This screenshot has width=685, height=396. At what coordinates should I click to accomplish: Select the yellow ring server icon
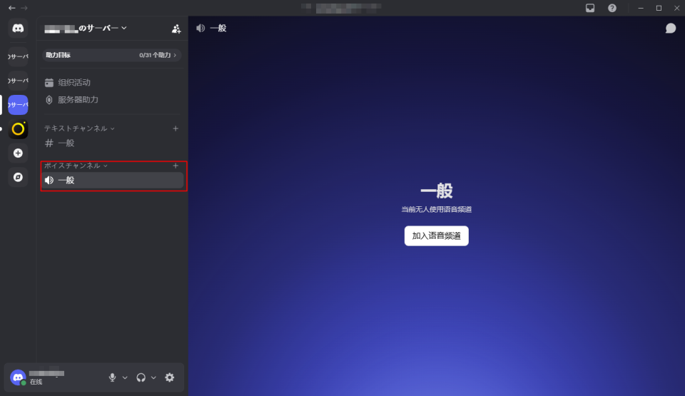(18, 129)
